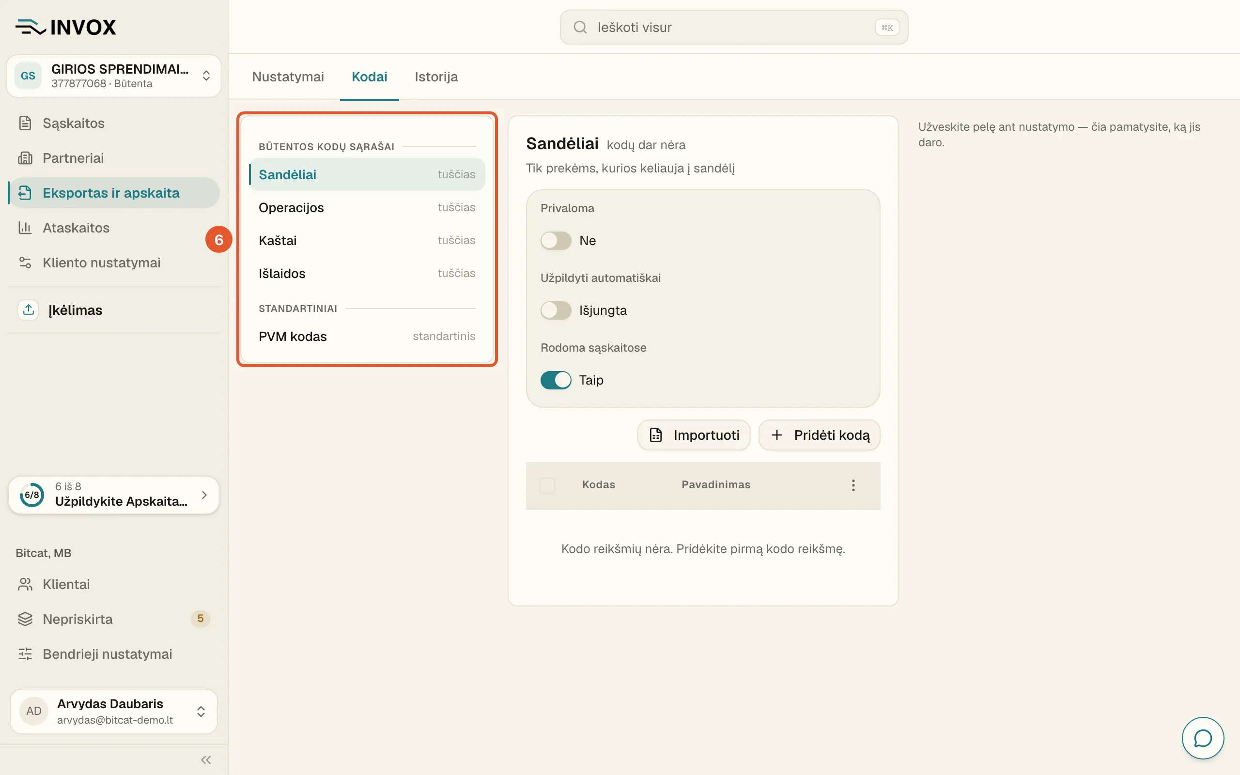This screenshot has height=775, width=1240.
Task: Select the PVM kodas standard list
Action: coord(367,336)
